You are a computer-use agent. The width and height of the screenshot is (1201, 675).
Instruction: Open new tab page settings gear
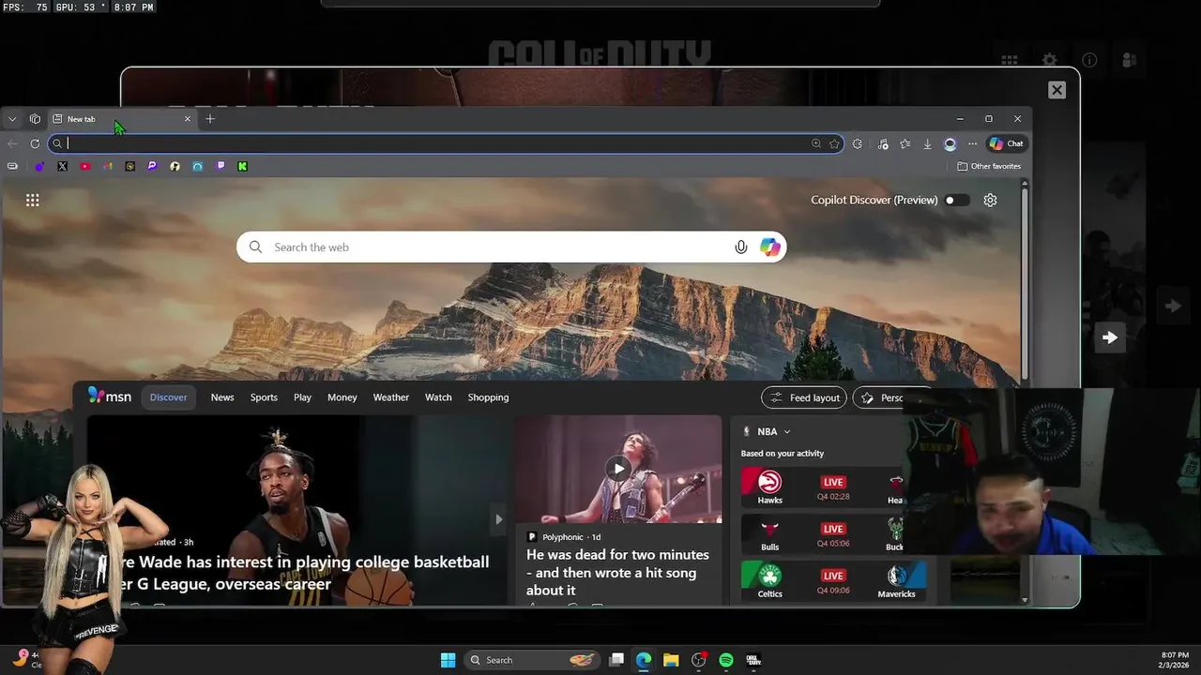990,200
